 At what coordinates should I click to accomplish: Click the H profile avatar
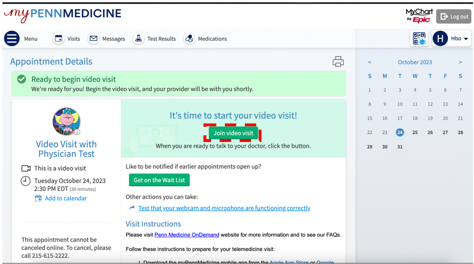click(440, 38)
